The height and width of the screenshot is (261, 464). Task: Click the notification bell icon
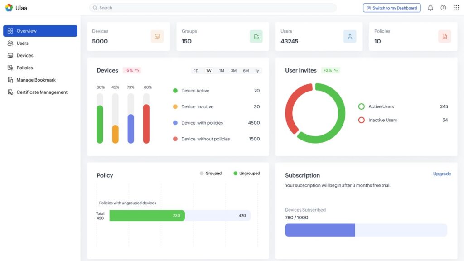430,8
